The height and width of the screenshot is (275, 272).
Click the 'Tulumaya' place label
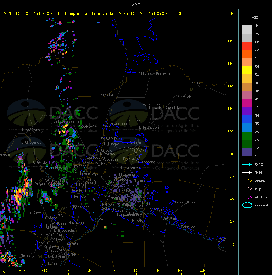pyautogui.click(x=111, y=144)
